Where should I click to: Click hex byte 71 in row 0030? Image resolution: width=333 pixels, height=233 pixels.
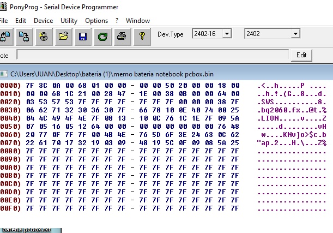[x=56, y=110]
